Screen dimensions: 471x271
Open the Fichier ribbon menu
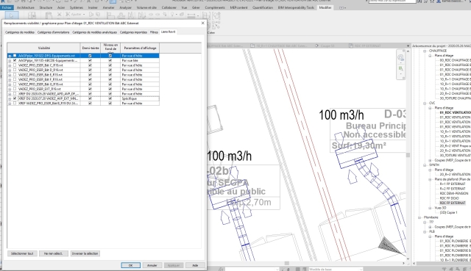tap(7, 7)
